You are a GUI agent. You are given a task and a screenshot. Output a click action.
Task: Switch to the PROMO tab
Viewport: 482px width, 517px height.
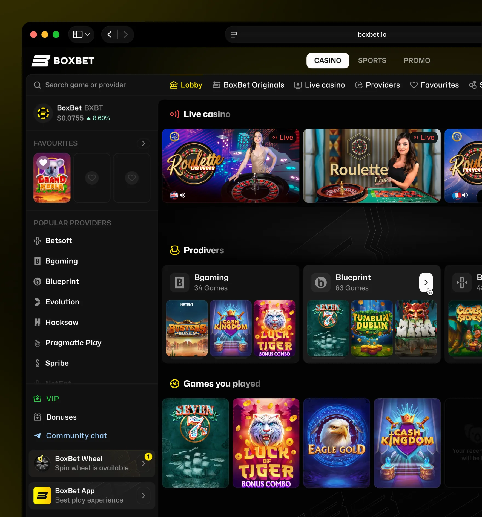[417, 60]
